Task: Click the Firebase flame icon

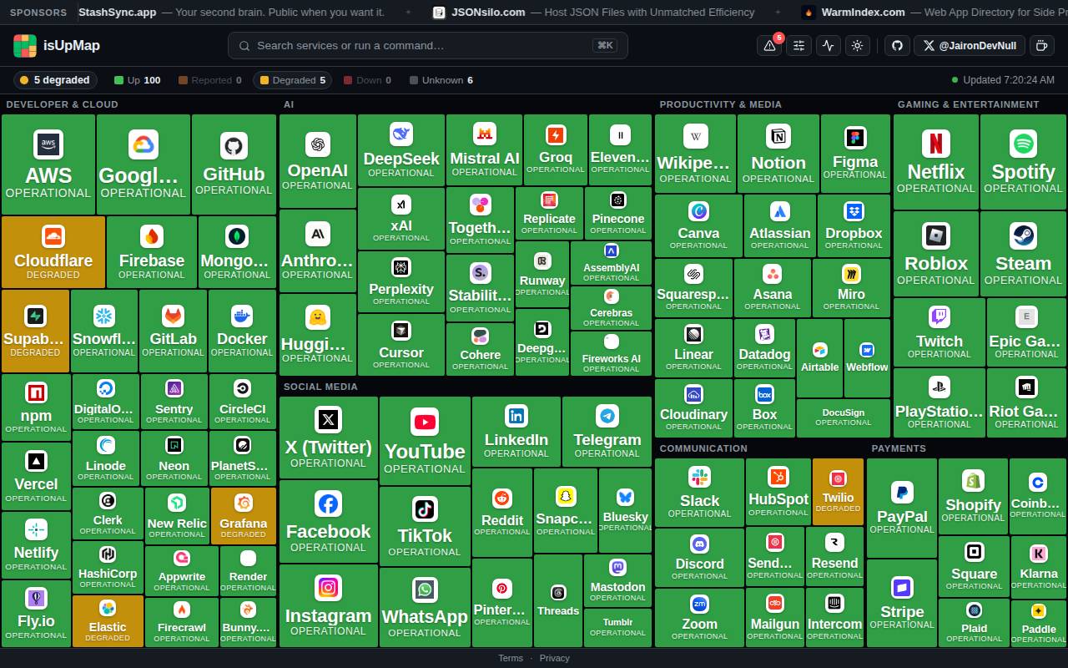Action: (x=152, y=236)
